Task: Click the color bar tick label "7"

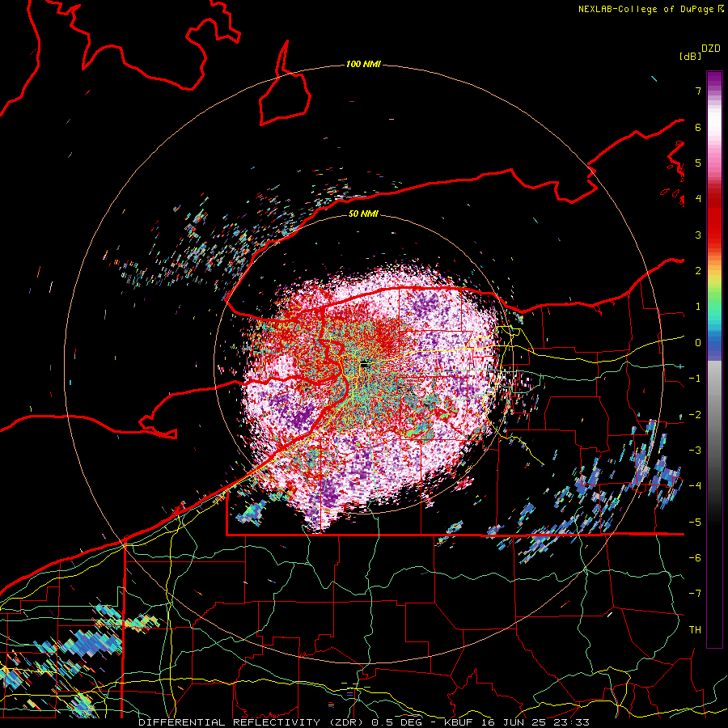Action: 698,91
